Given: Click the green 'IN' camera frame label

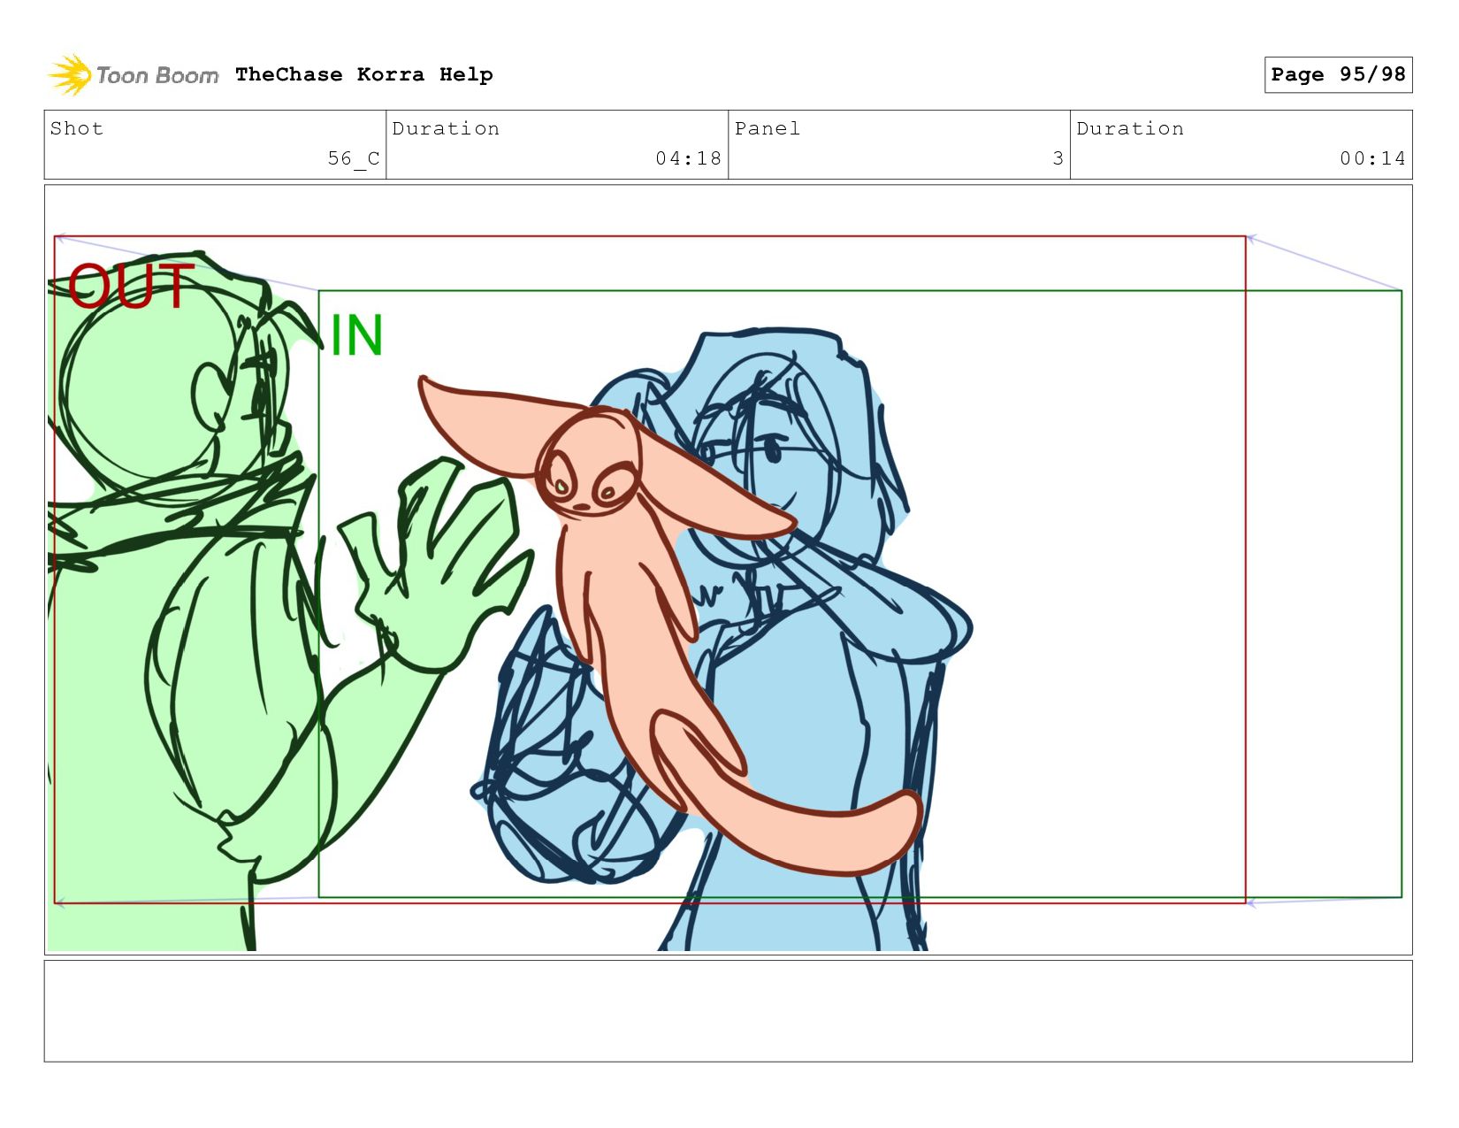Looking at the screenshot, I should coord(356,335).
